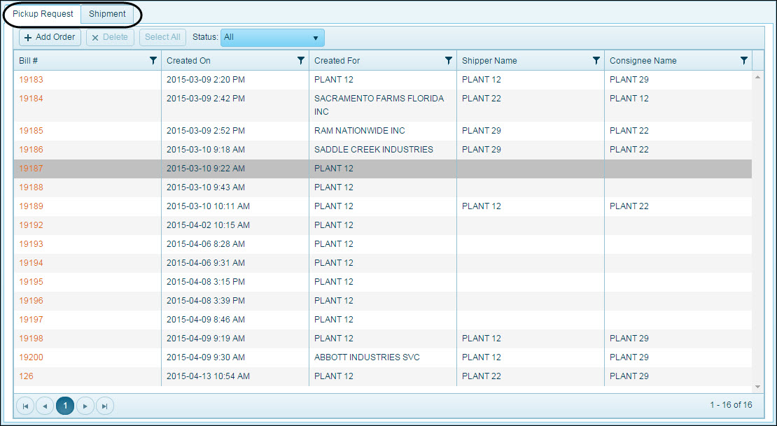Open the Consignee Name filter icon
Image resolution: width=777 pixels, height=426 pixels.
click(744, 61)
